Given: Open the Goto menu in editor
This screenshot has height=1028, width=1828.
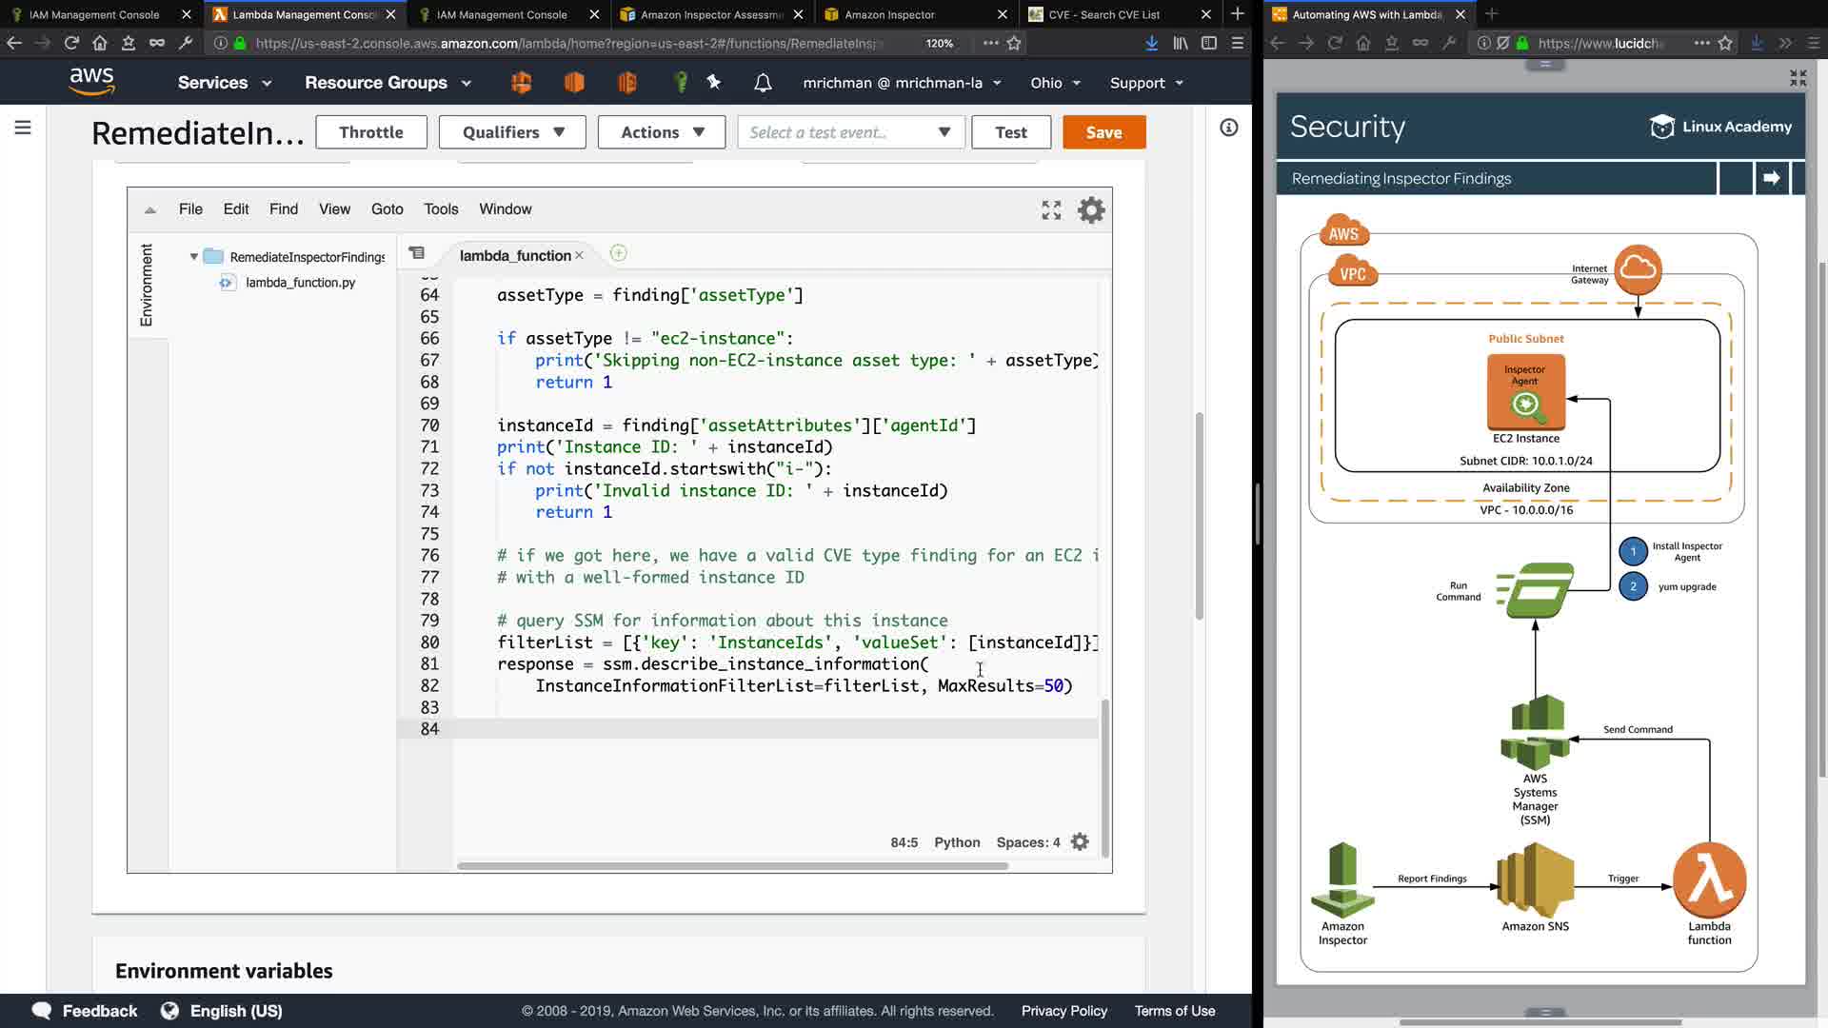Looking at the screenshot, I should [x=387, y=209].
